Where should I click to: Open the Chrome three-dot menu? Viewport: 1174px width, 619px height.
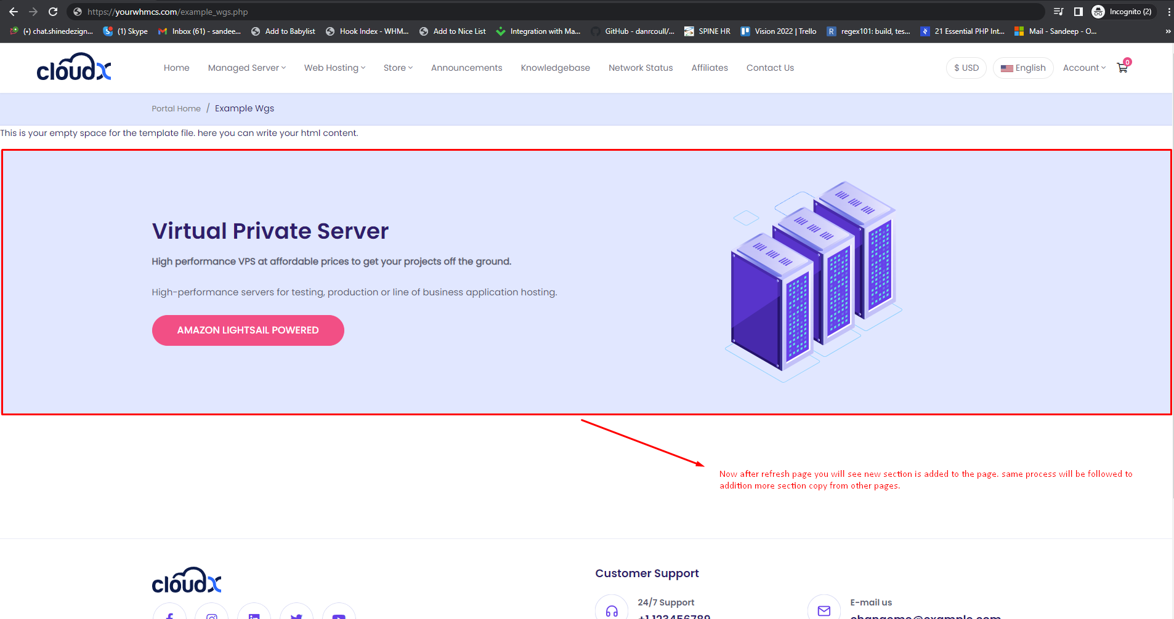[x=1168, y=12]
